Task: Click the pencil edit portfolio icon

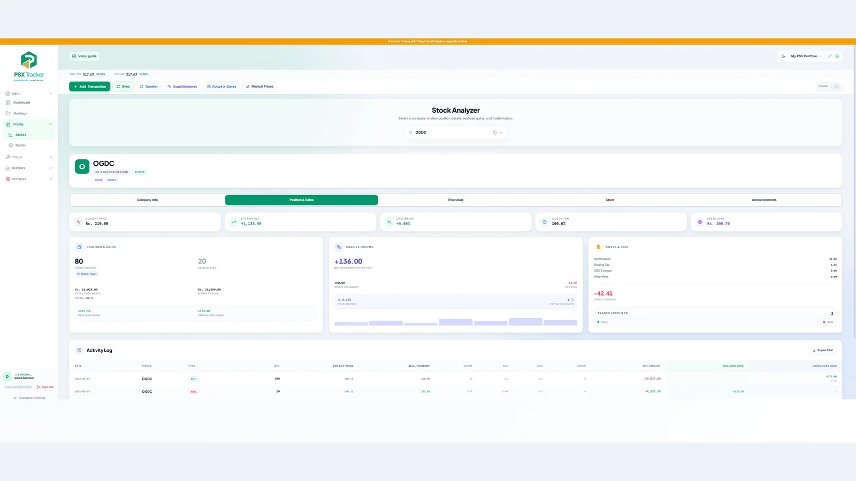Action: [x=830, y=56]
